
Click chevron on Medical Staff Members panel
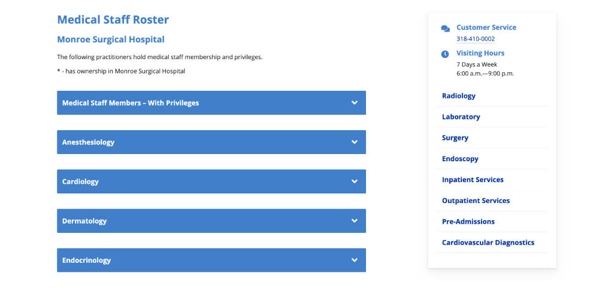point(355,103)
